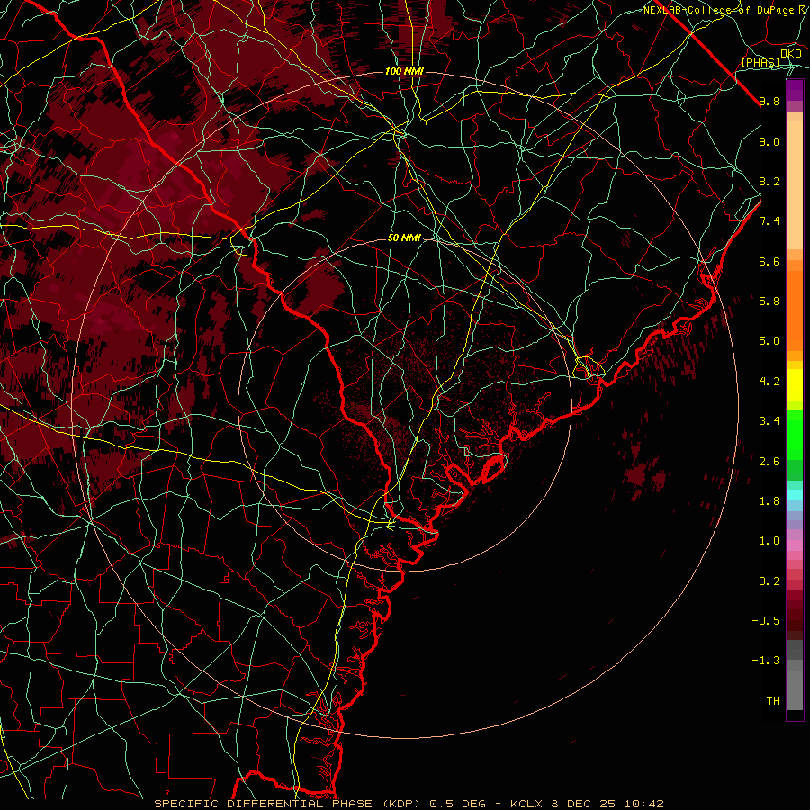The image size is (810, 810).
Task: Click the 0.2 legend value
Action: (769, 581)
